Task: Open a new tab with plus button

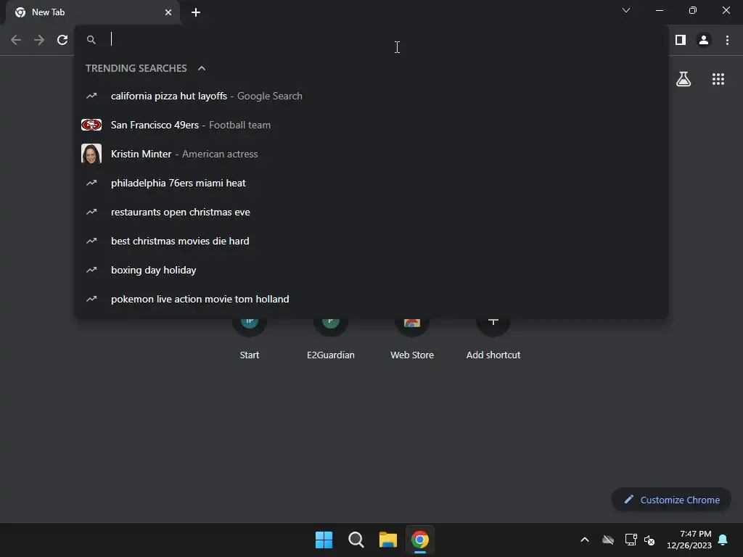Action: tap(196, 12)
